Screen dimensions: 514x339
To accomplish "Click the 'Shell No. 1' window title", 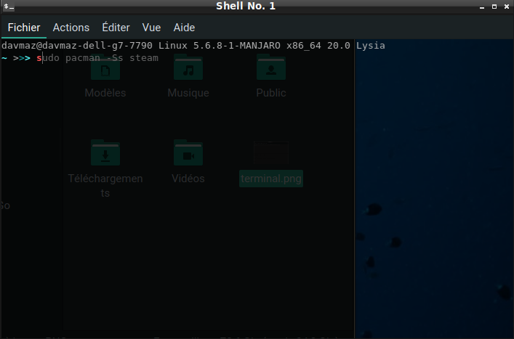I will pyautogui.click(x=246, y=7).
